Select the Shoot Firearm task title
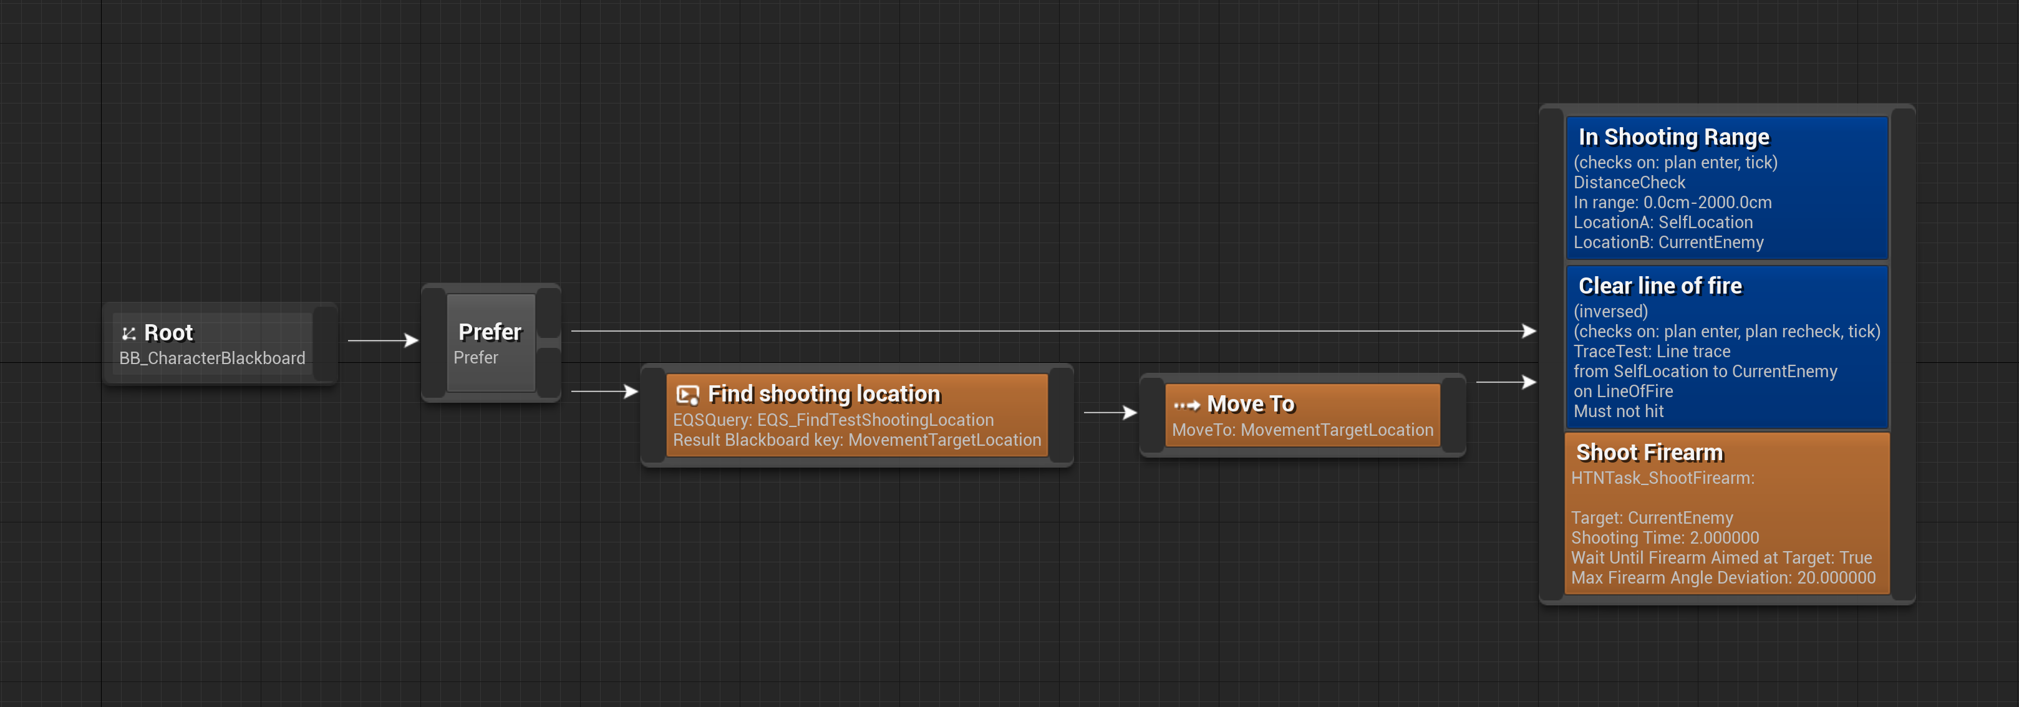This screenshot has width=2019, height=707. (x=1649, y=452)
